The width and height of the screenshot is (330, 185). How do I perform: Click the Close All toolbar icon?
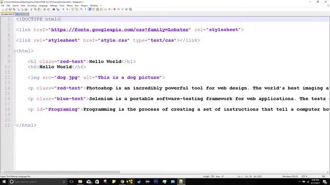pos(22,9)
